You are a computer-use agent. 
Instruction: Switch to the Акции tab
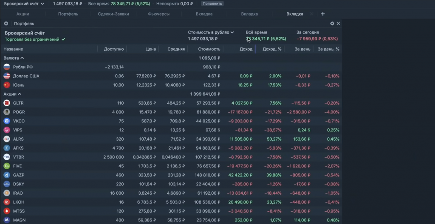pos(23,14)
